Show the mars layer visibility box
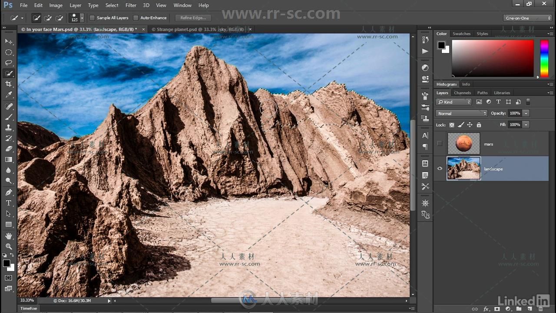 pos(440,143)
